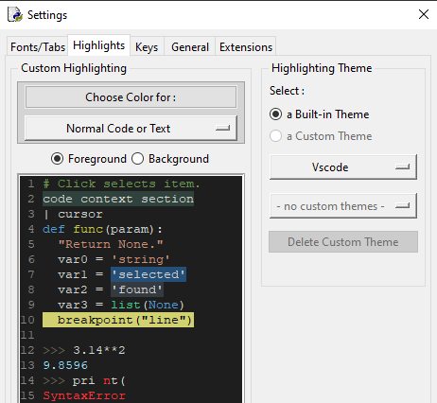Viewport: 437px width, 403px height.
Task: Click the 'found' highlighted text sample
Action: coord(137,289)
